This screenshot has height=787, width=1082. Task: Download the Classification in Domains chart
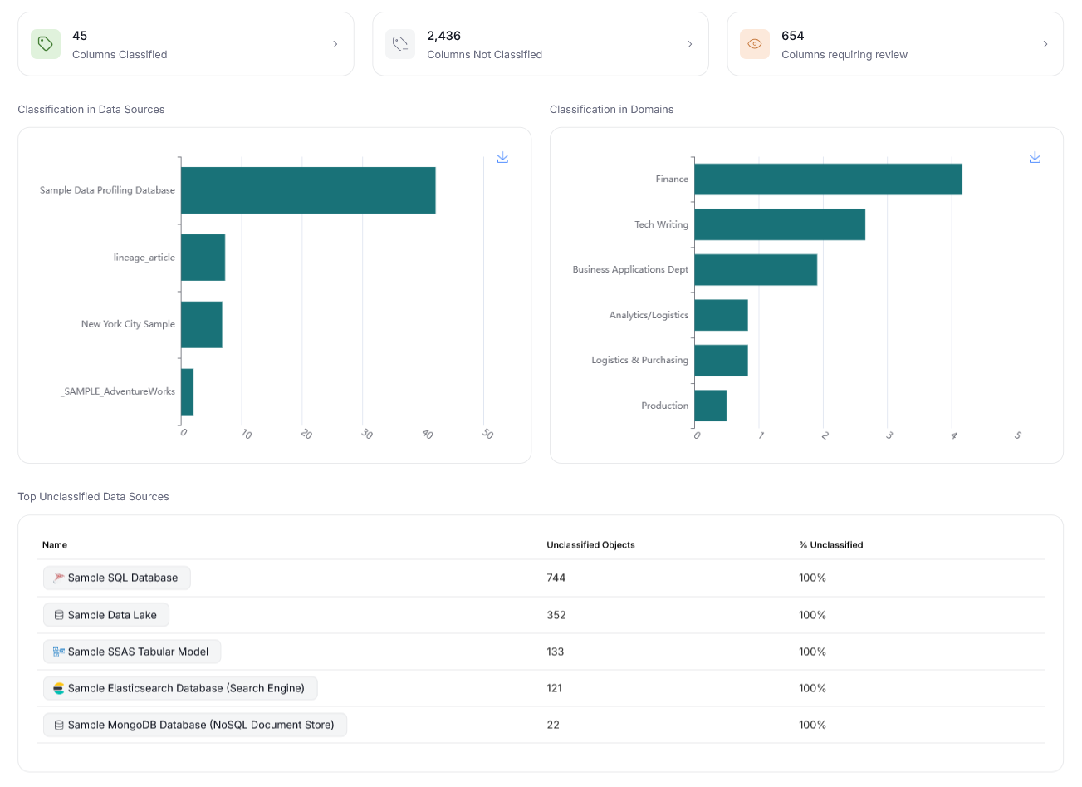point(1035,157)
